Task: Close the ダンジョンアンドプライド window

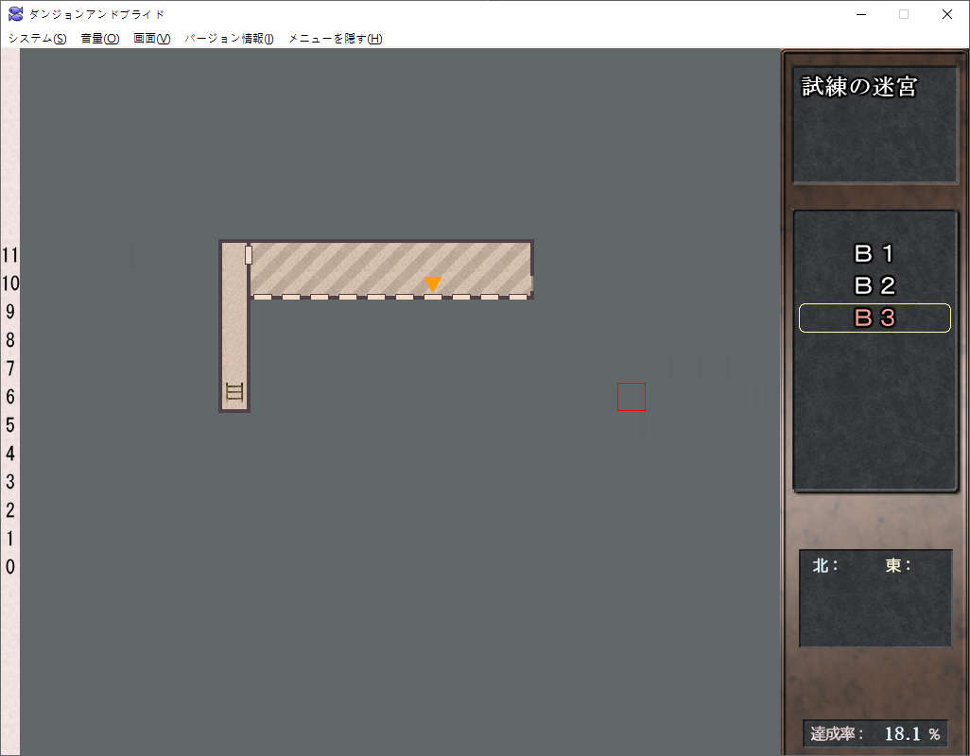Action: [947, 14]
